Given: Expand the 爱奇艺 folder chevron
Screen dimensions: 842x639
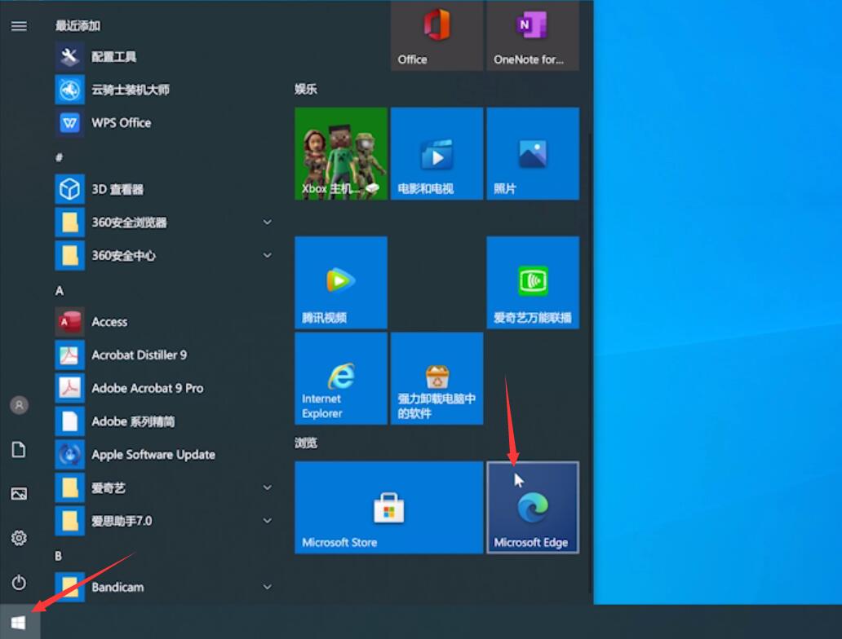Looking at the screenshot, I should tap(267, 487).
